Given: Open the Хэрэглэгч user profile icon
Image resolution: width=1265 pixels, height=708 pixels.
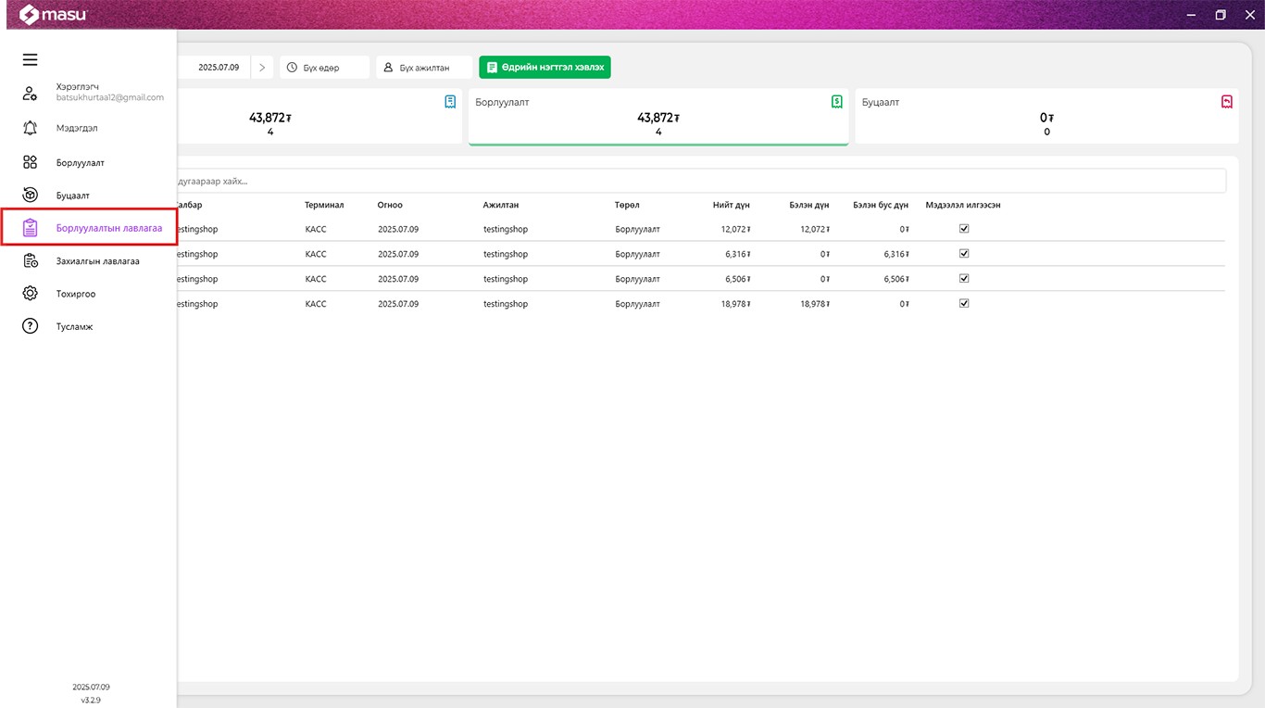Looking at the screenshot, I should click(30, 93).
